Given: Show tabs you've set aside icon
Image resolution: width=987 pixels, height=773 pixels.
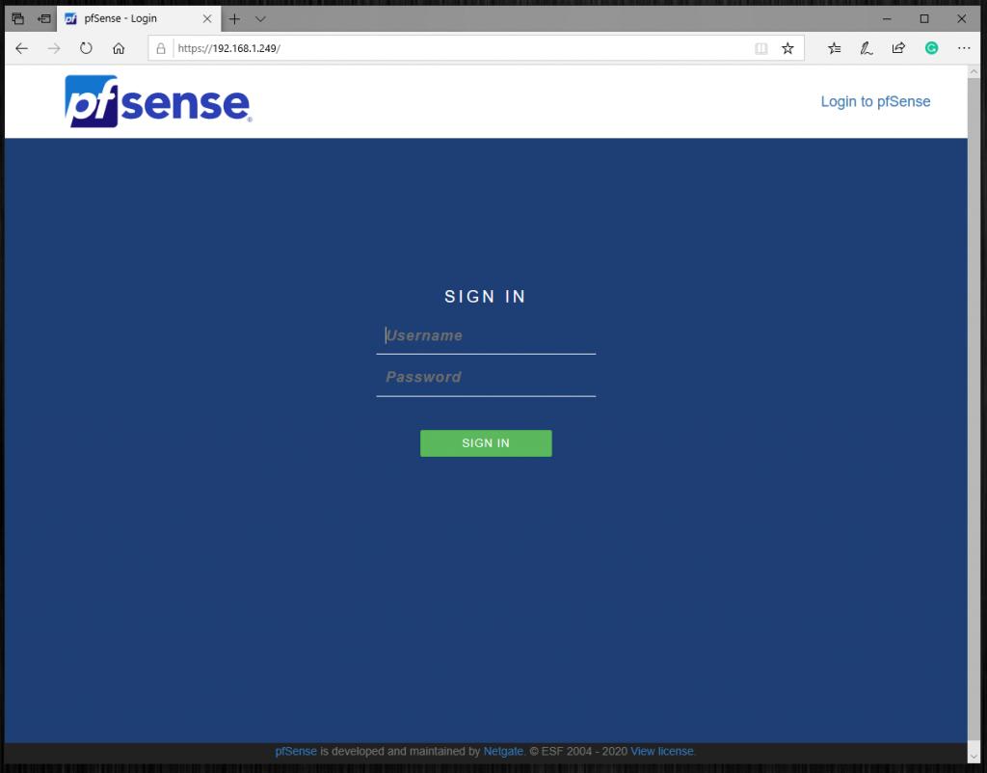Looking at the screenshot, I should coord(18,19).
